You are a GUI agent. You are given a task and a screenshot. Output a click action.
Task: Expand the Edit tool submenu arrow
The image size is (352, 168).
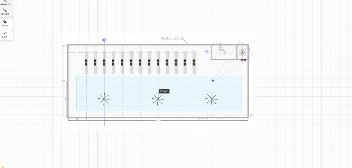pyautogui.click(x=12, y=31)
